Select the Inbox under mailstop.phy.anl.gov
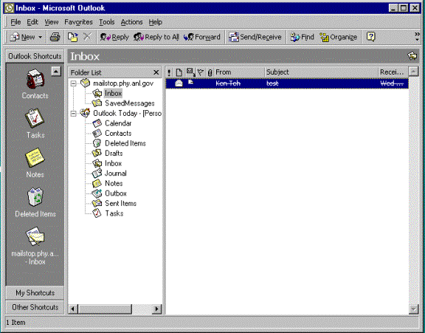The height and width of the screenshot is (333, 425). tap(113, 93)
